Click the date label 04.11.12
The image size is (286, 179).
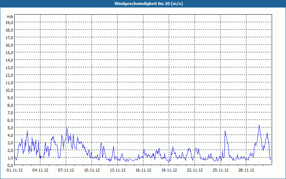point(40,170)
